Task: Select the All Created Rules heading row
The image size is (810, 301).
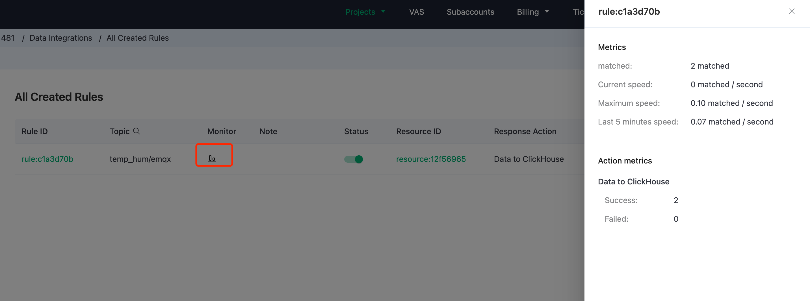Action: [x=59, y=97]
